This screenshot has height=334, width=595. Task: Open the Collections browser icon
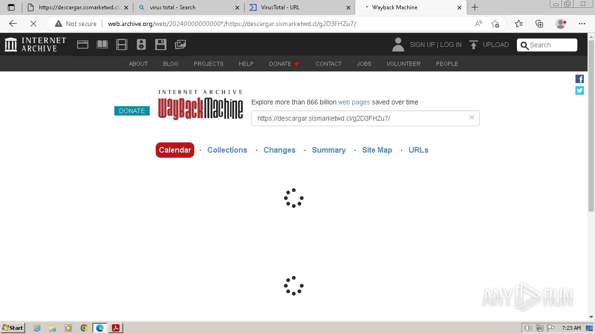(x=539, y=24)
